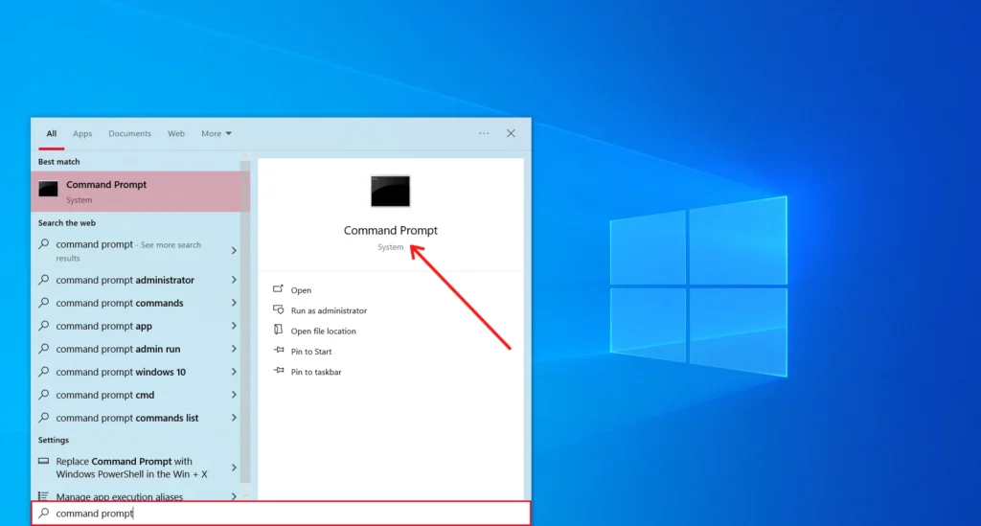Expand arrow for 'command prompt cmd'

coord(234,396)
